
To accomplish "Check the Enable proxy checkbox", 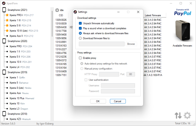I will [80, 58].
